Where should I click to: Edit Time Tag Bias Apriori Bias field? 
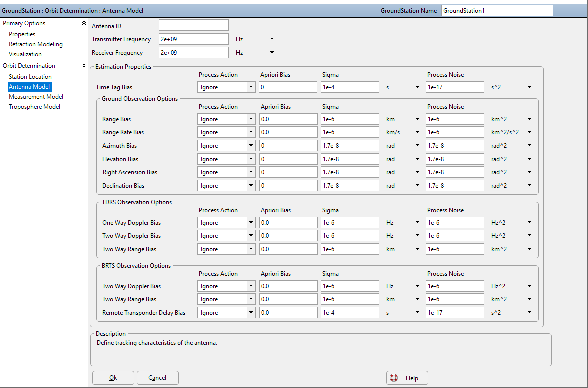(288, 87)
